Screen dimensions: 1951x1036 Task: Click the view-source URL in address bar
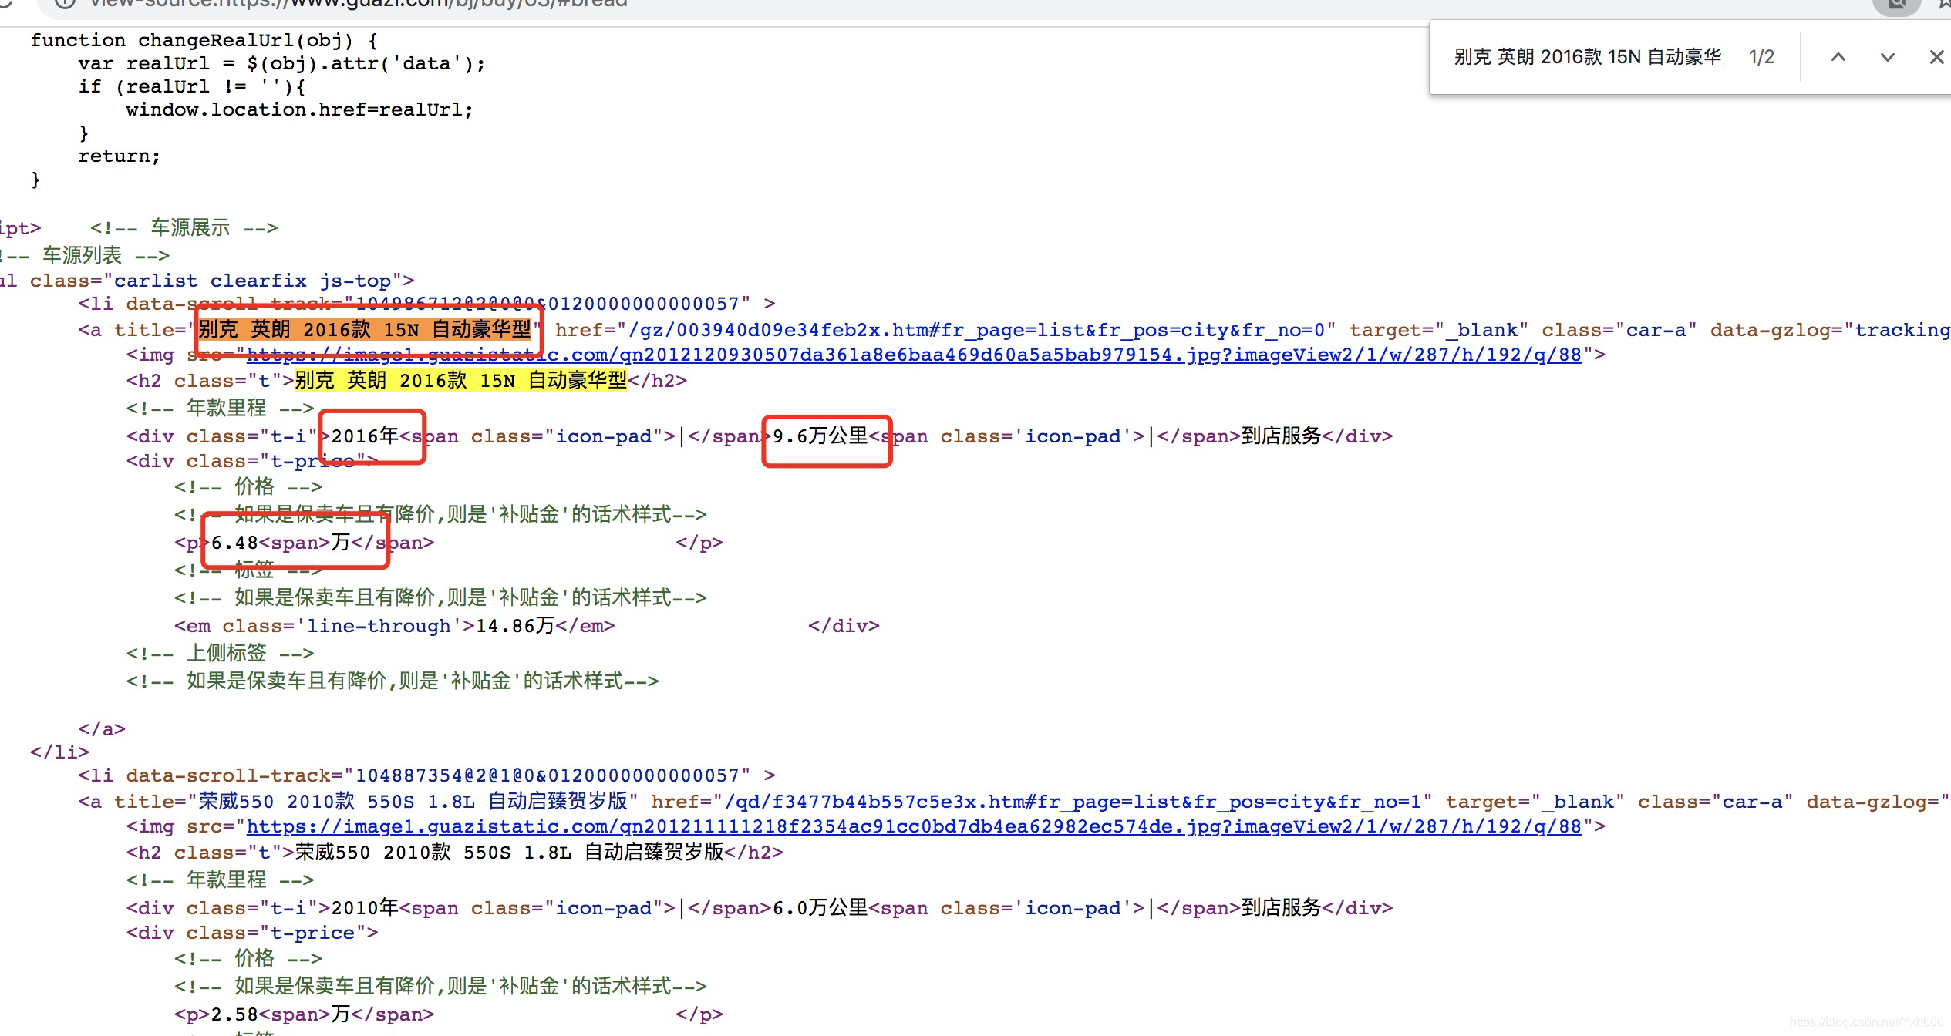pyautogui.click(x=359, y=4)
